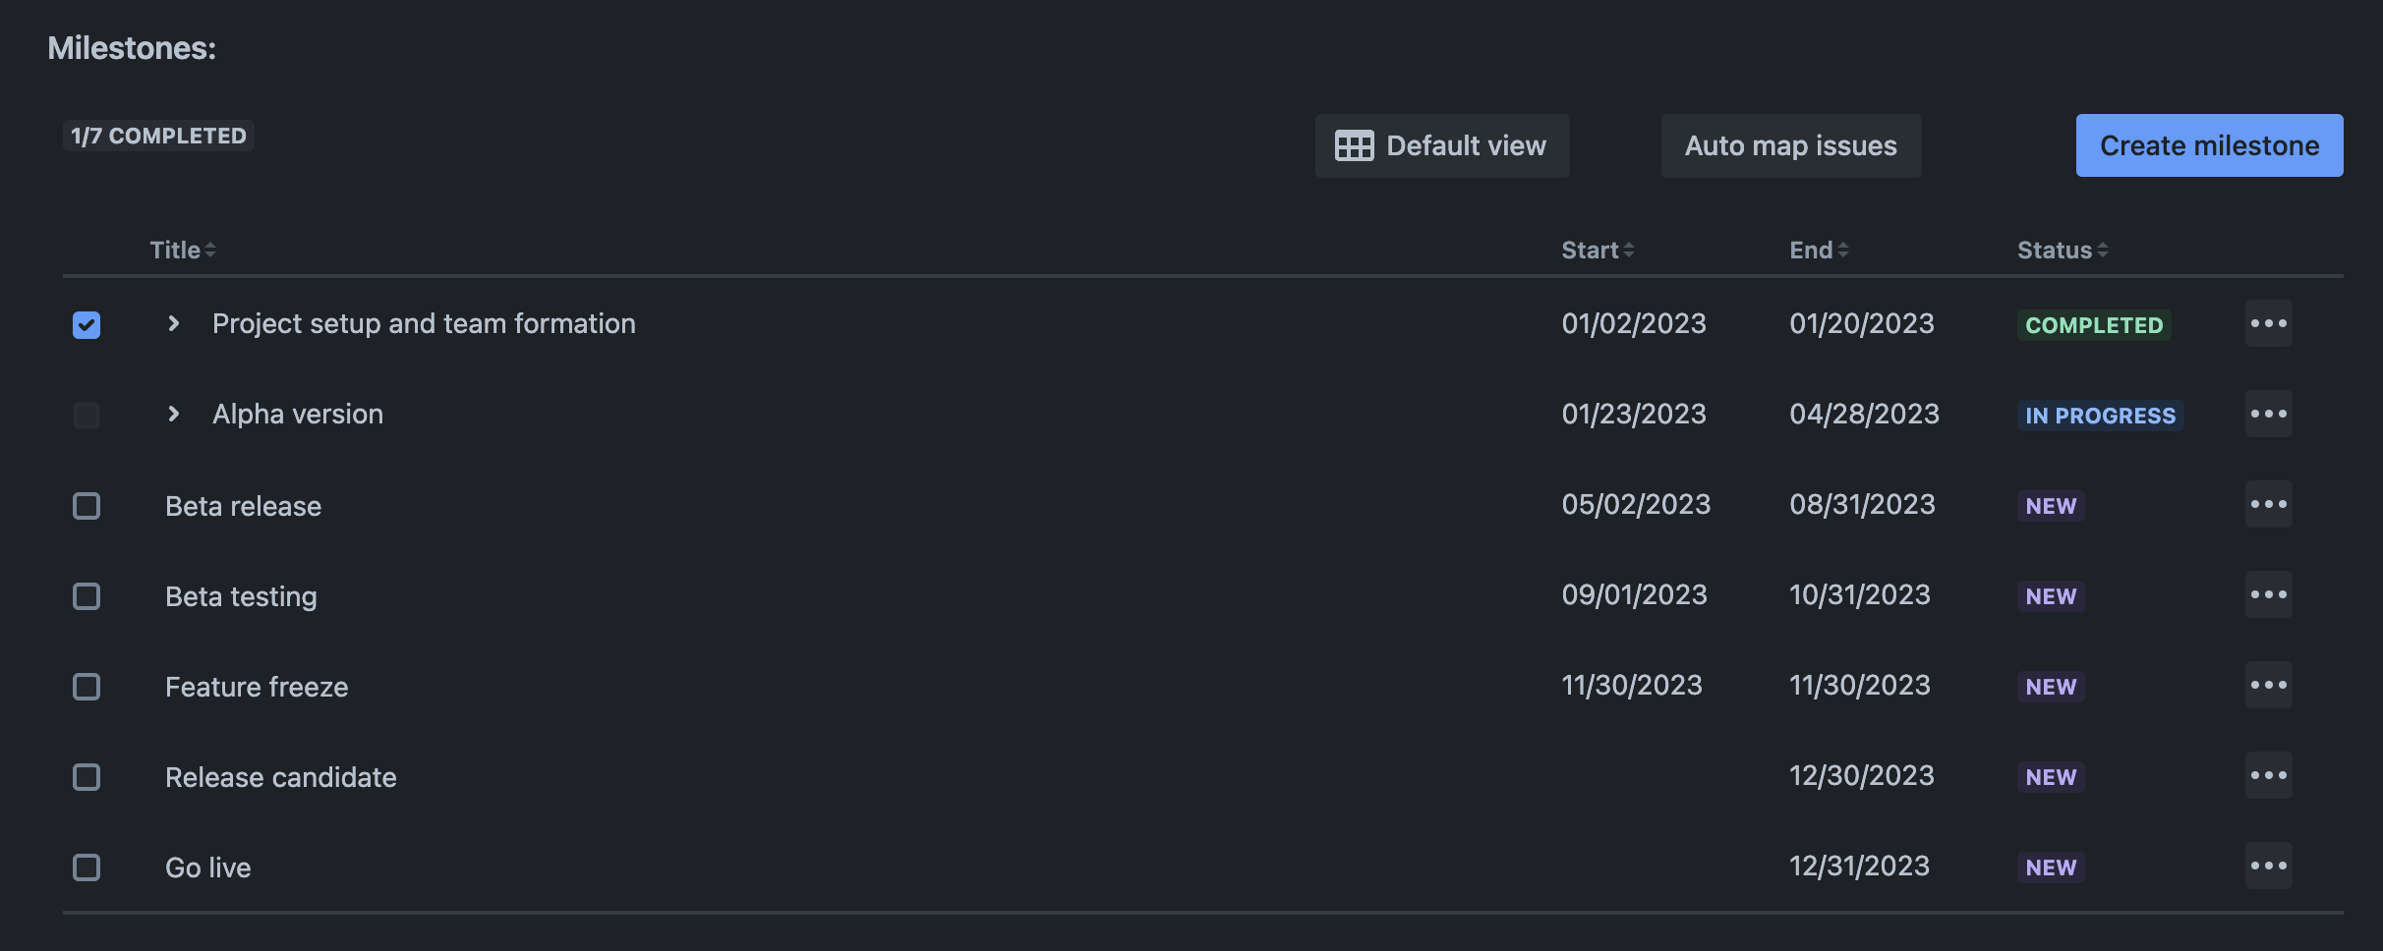Click the IN PROGRESS status badge
2383x951 pixels.
pos(2100,416)
